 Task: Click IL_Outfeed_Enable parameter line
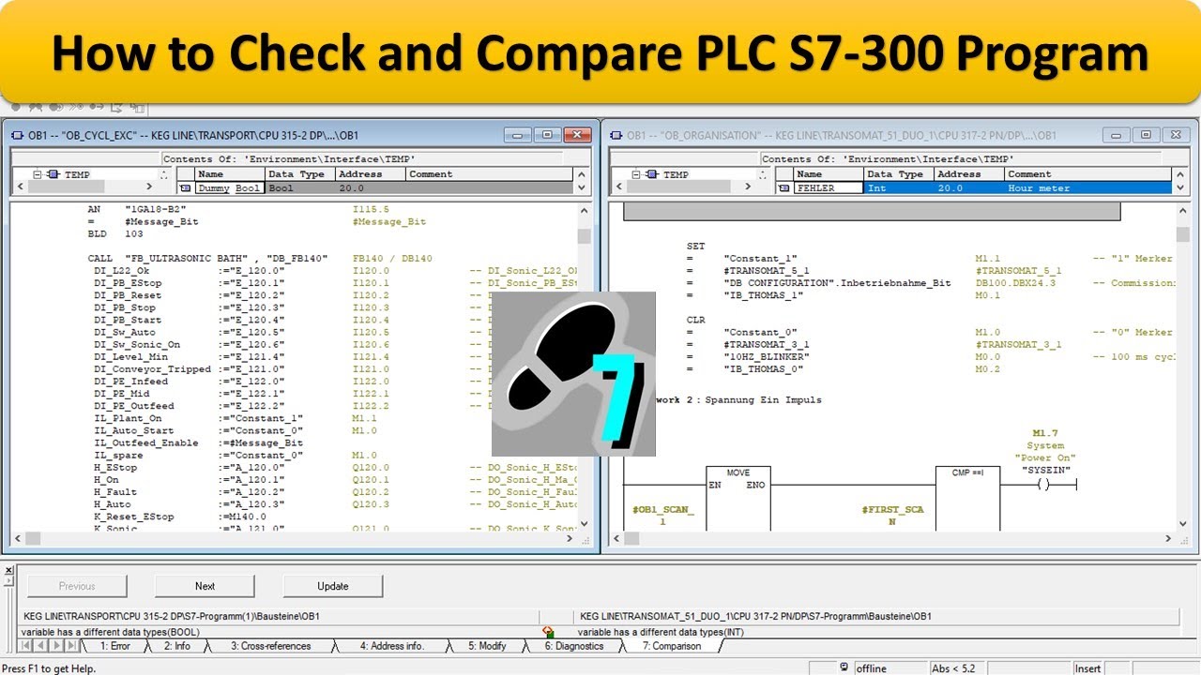coord(198,443)
